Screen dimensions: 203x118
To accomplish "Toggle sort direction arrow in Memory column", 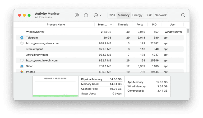I will [111, 25].
